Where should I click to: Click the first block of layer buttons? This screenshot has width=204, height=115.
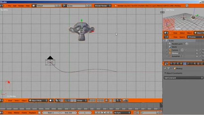pos(92,101)
